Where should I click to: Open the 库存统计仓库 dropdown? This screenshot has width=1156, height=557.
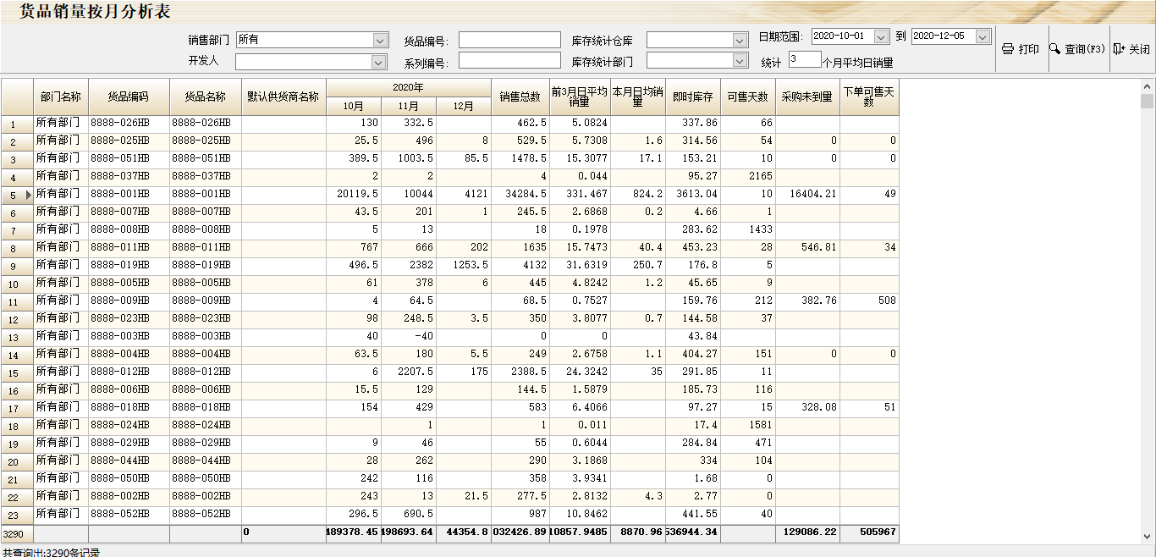click(x=740, y=40)
